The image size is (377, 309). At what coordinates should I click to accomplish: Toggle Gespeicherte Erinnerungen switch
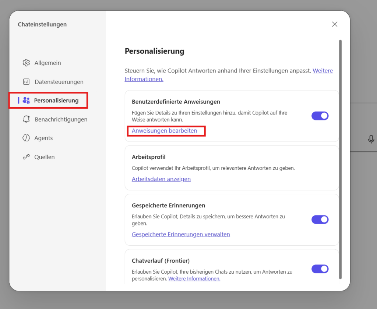coord(320,220)
